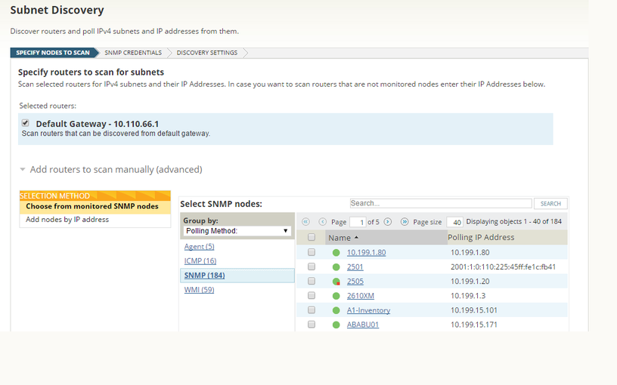Image resolution: width=617 pixels, height=385 pixels.
Task: Select the checkbox for node 2505
Action: click(x=312, y=281)
